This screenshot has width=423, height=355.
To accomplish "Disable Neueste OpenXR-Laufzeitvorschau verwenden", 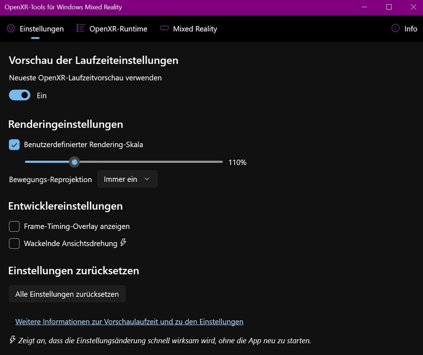I will click(19, 95).
